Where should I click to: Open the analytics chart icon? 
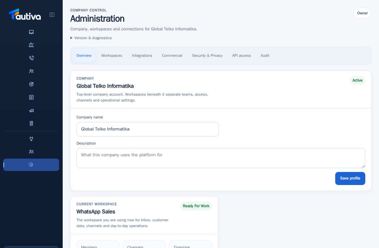click(x=31, y=45)
